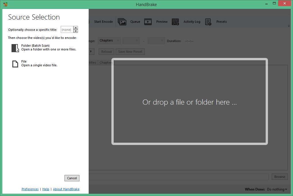Open the Queue icon in toolbar
The width and height of the screenshot is (293, 196).
[122, 22]
